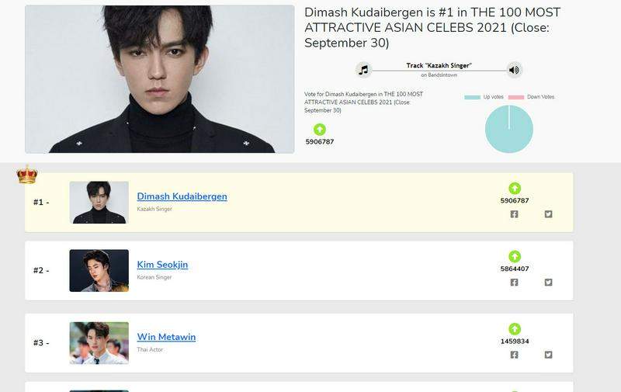Open the Kim Seokjin profile link
Image resolution: width=621 pixels, height=392 pixels.
(x=162, y=265)
